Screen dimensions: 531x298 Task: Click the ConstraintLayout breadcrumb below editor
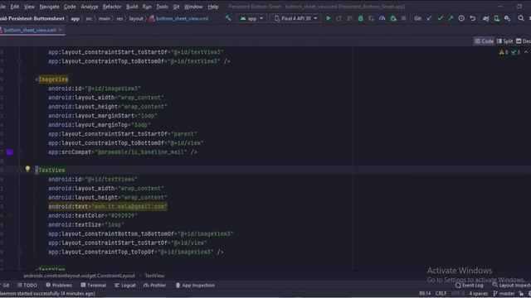click(79, 276)
